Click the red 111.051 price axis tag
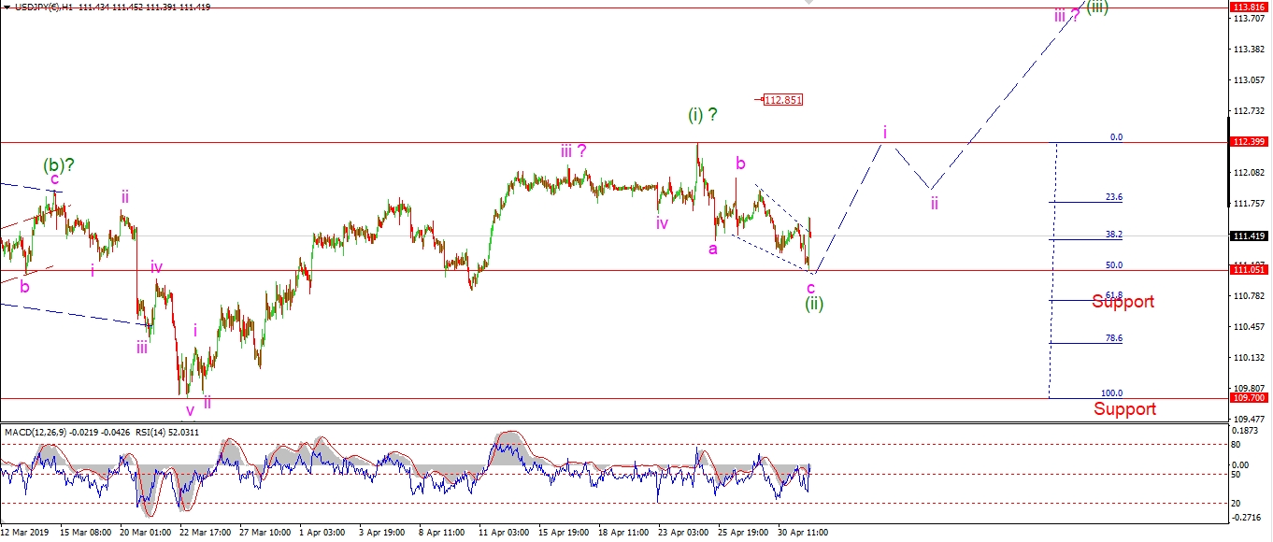 1250,270
